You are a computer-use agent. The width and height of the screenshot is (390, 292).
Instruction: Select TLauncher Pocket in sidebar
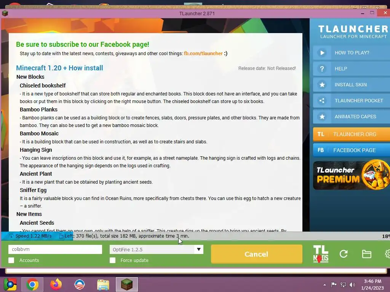(352, 100)
